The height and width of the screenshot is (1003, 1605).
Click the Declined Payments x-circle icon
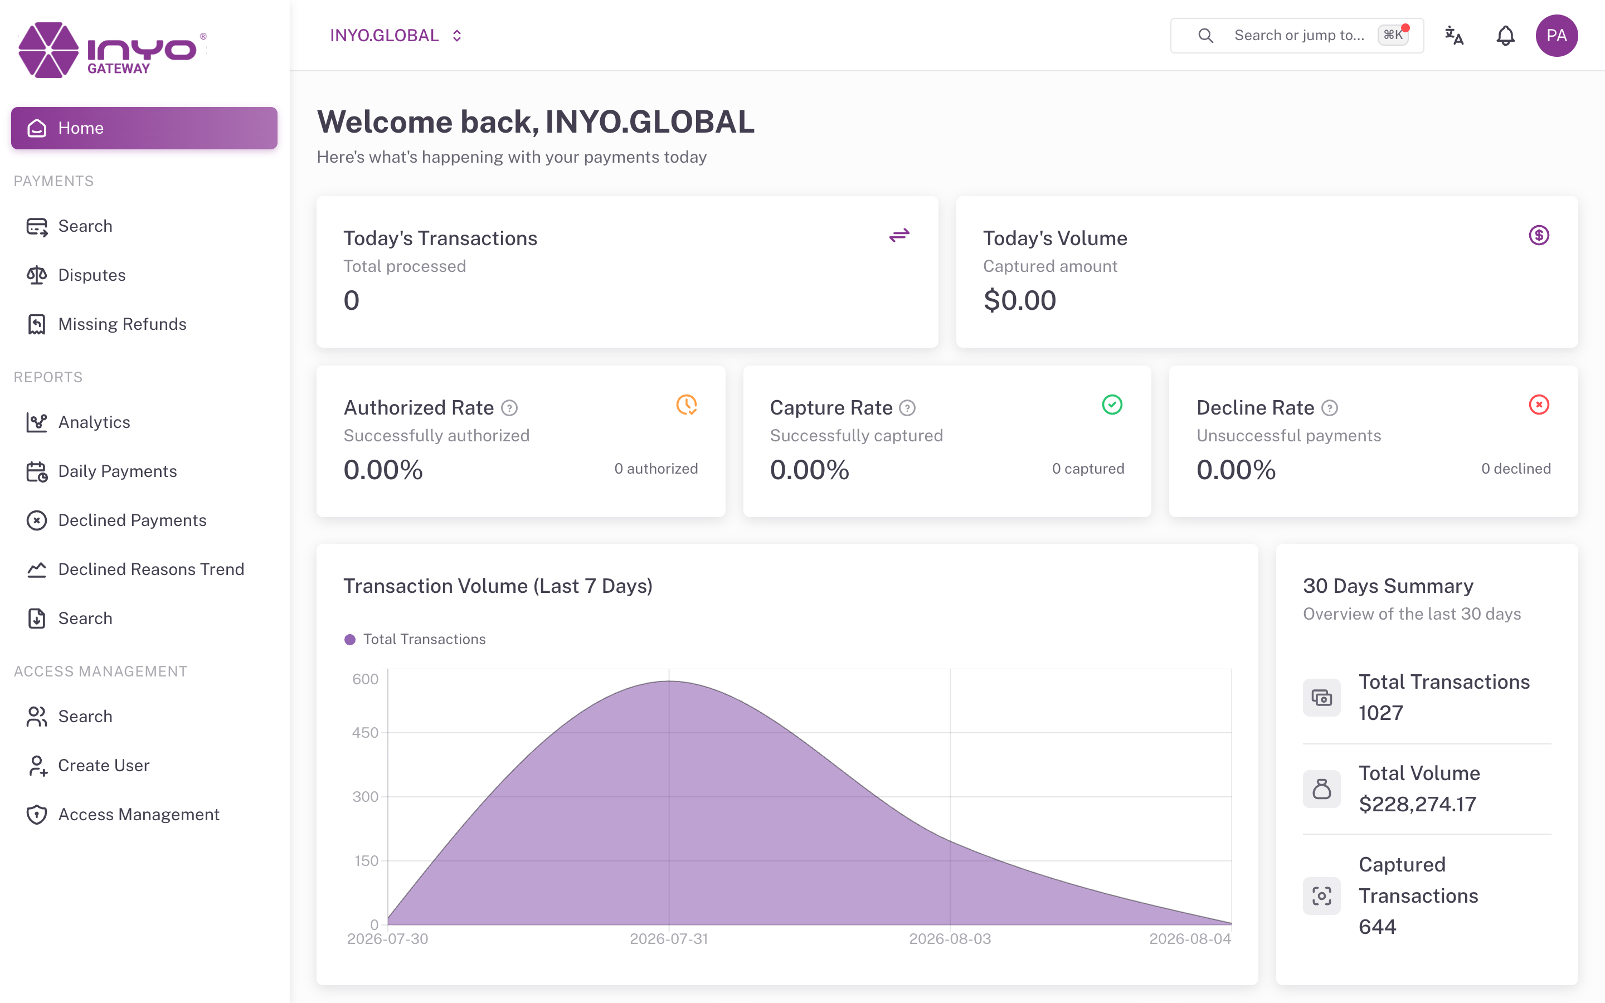point(36,521)
